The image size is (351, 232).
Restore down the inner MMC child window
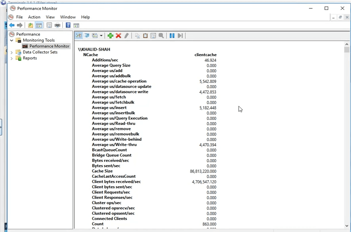click(340, 17)
